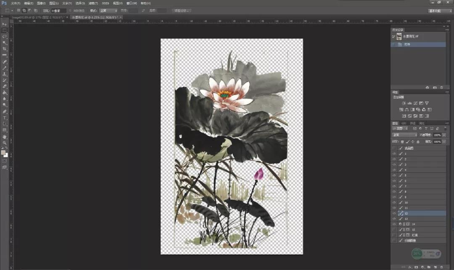Click the foreground color swatch
Image resolution: width=454 pixels, height=270 pixels.
(x=3, y=152)
